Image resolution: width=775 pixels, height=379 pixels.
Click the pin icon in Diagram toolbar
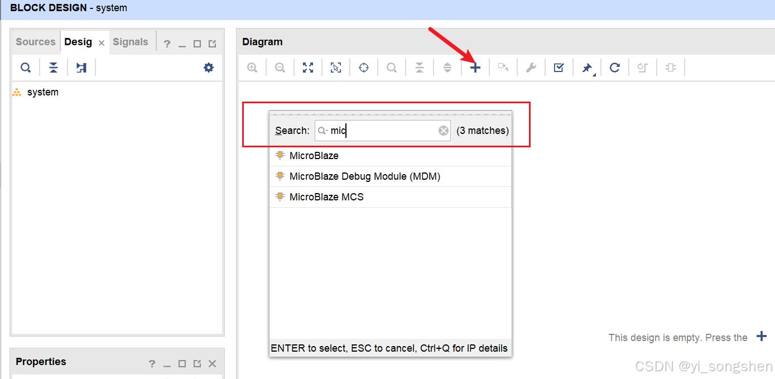click(587, 68)
